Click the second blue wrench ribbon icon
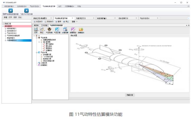Image resolution: width=191 pixels, height=124 pixels. coord(27,10)
